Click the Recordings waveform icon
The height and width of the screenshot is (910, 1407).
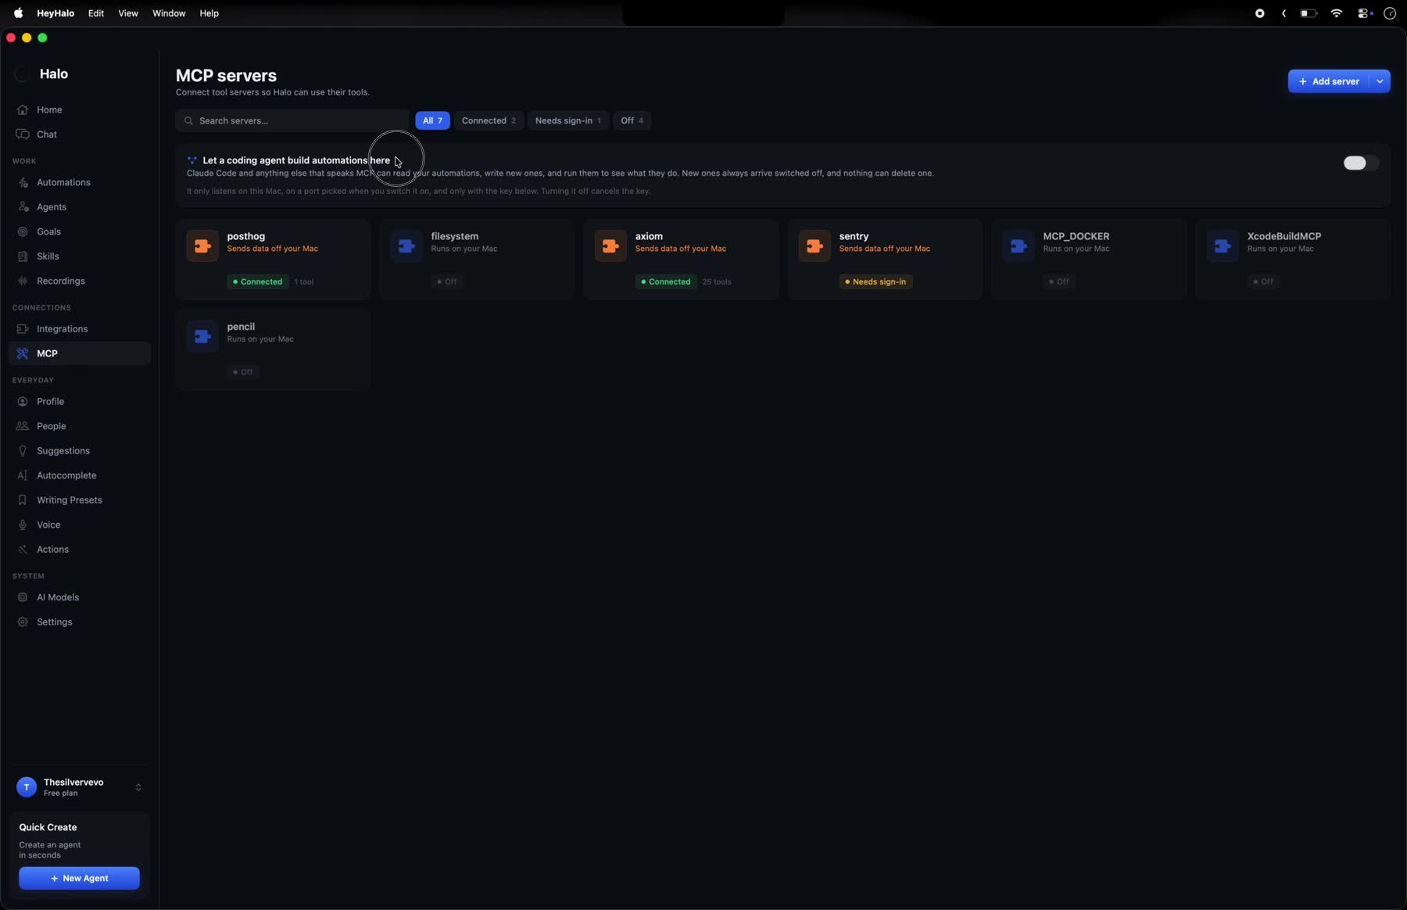coord(23,281)
